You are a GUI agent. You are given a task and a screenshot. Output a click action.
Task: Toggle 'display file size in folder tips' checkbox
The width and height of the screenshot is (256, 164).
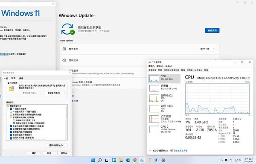point(11,126)
